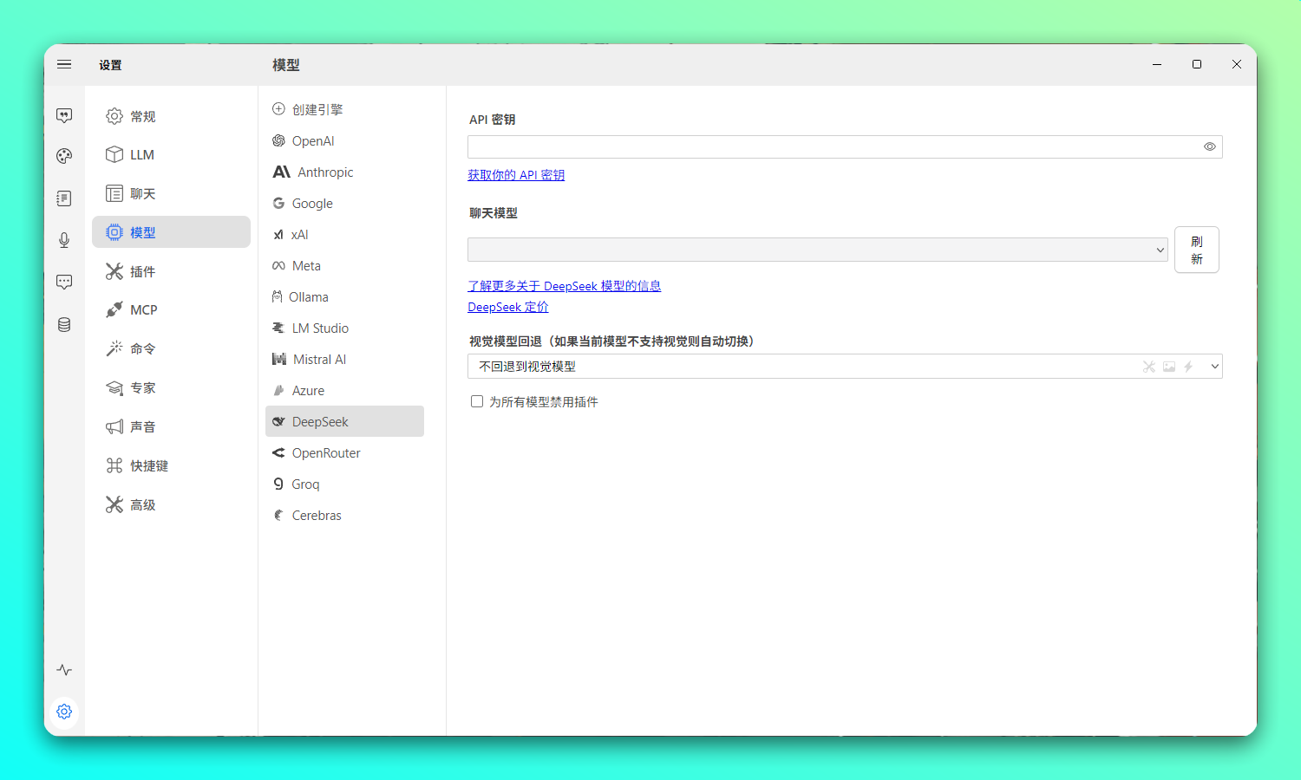This screenshot has width=1301, height=780.
Task: Open realtime chat bubble icon in rail
Action: pyautogui.click(x=64, y=282)
